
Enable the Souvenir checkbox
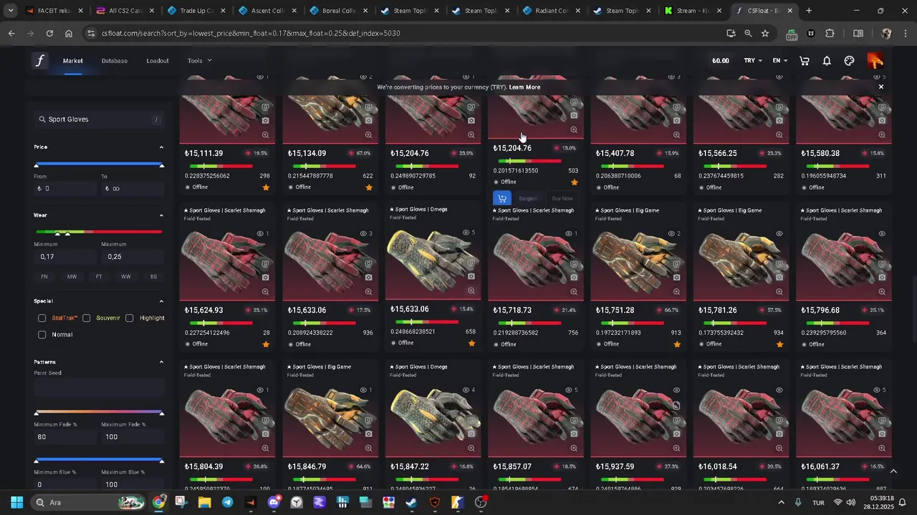coord(86,318)
